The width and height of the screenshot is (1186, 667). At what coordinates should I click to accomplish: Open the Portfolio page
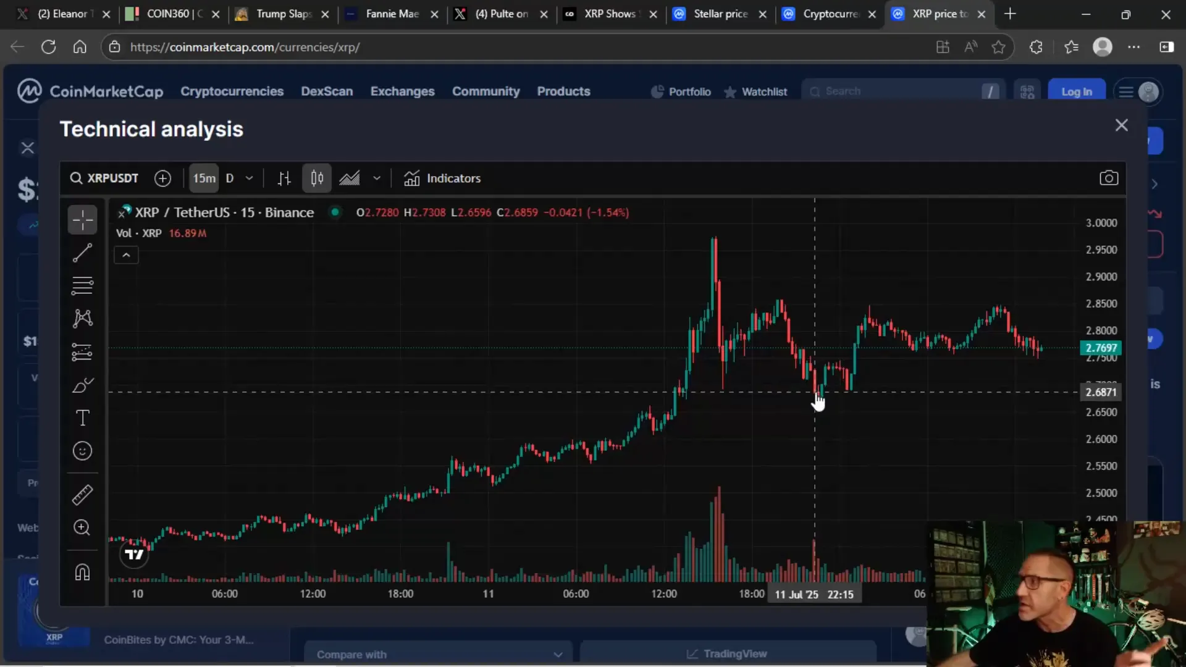tap(681, 92)
